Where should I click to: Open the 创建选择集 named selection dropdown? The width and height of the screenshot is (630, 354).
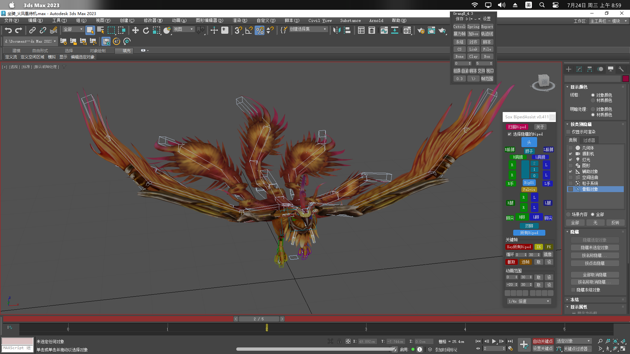(x=308, y=29)
